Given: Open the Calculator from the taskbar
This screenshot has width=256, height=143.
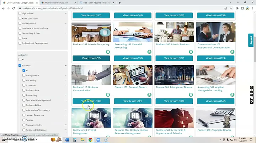Looking at the screenshot, I should 75,140.
